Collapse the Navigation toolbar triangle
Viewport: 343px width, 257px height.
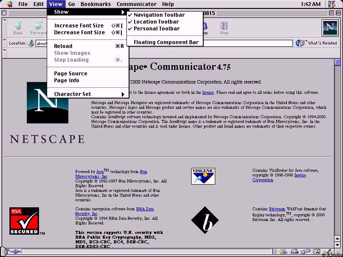[5, 20]
